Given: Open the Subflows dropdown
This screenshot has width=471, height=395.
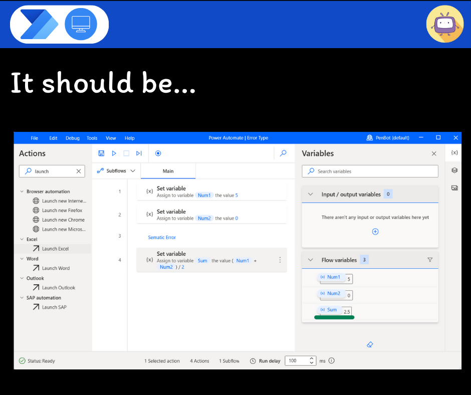Looking at the screenshot, I should [x=116, y=171].
